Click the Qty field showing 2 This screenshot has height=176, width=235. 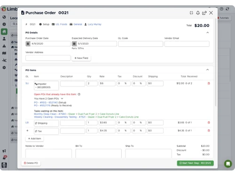point(92,84)
